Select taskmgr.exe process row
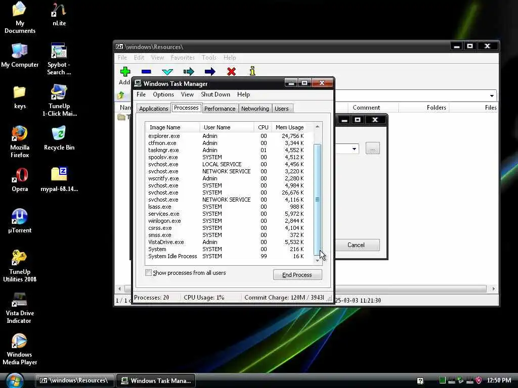The height and width of the screenshot is (388, 518). [226, 150]
